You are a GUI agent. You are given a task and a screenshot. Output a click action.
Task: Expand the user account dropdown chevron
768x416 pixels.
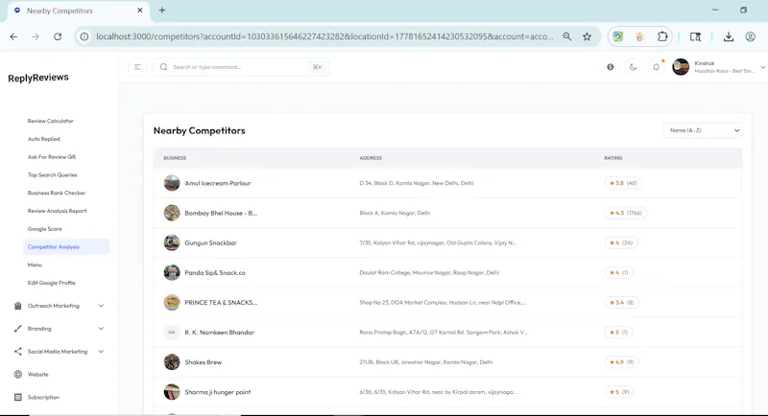(762, 67)
